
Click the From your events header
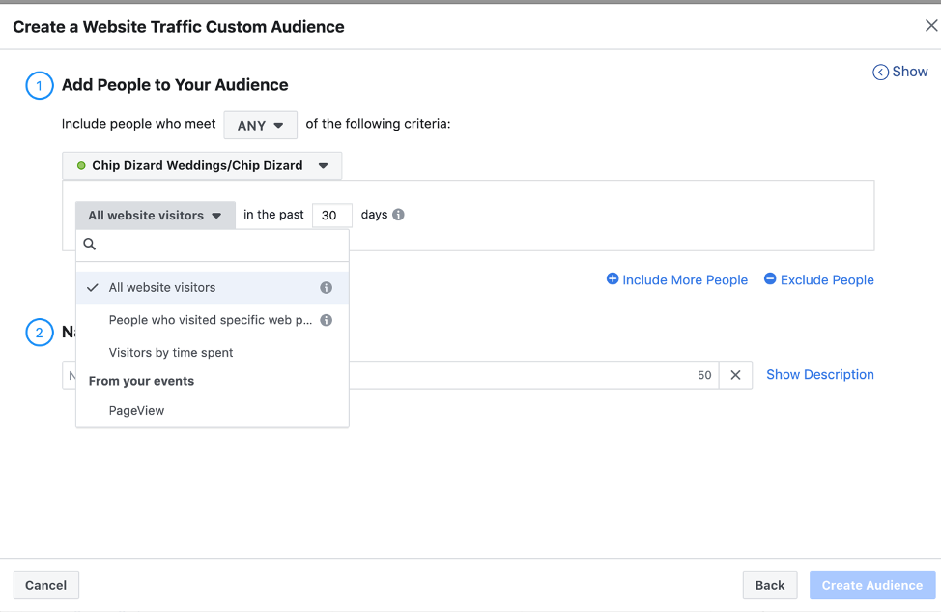(x=142, y=381)
